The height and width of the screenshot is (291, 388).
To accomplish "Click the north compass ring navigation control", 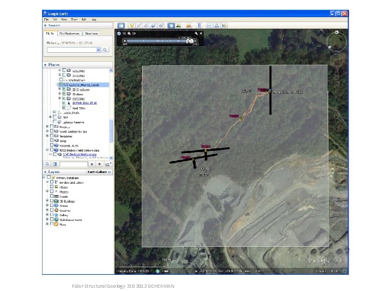I will tap(336, 41).
